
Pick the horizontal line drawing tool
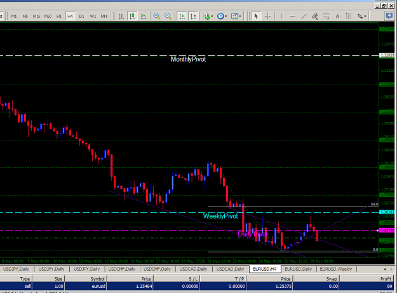(292, 17)
